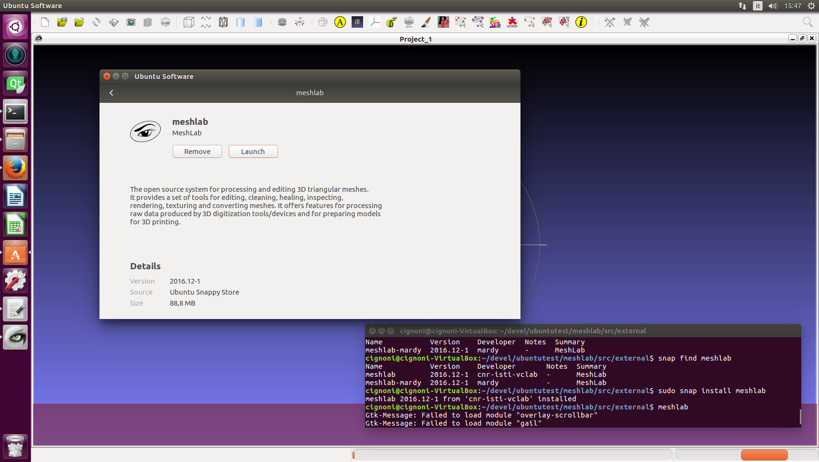Toggle axis display
Viewport: 819px width, 462px height.
pos(299,22)
